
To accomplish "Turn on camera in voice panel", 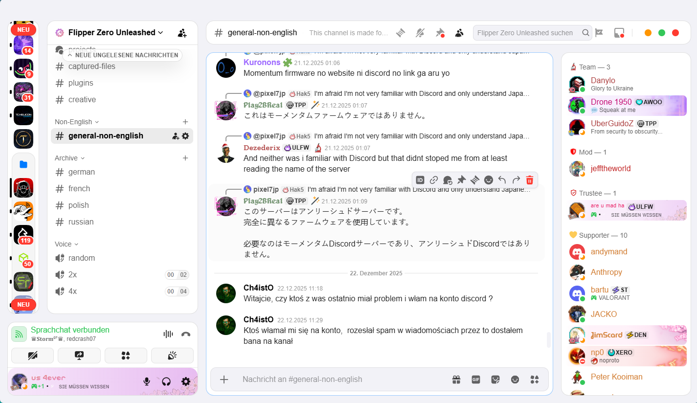I will [x=33, y=356].
